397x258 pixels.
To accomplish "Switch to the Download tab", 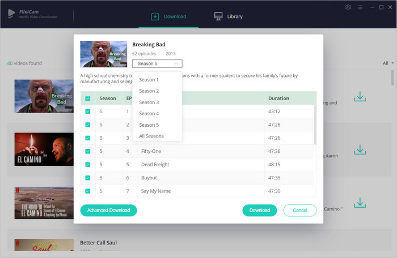I will coord(168,16).
